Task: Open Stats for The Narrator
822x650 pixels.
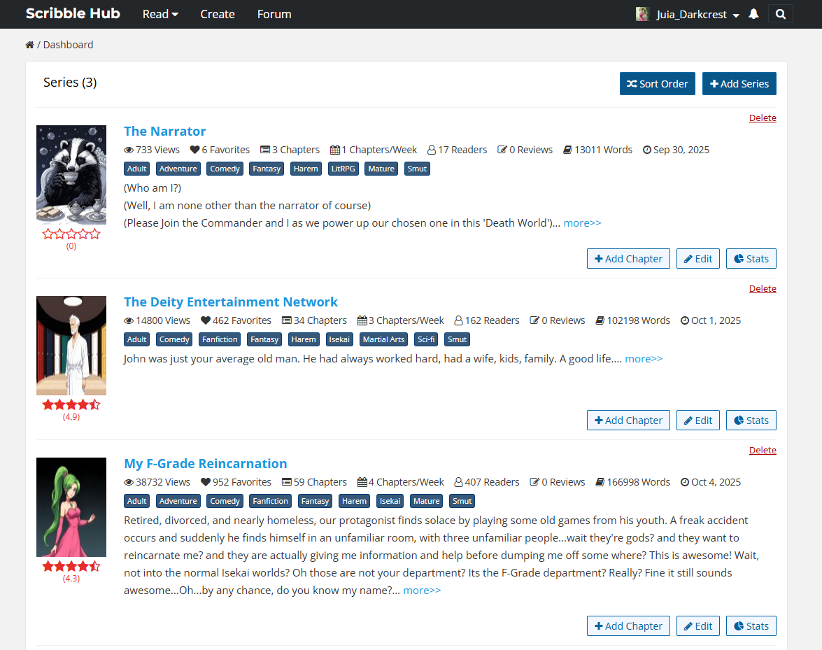Action: [x=751, y=259]
